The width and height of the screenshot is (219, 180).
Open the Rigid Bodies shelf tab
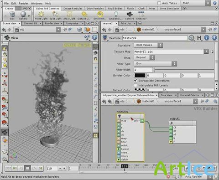115,9
